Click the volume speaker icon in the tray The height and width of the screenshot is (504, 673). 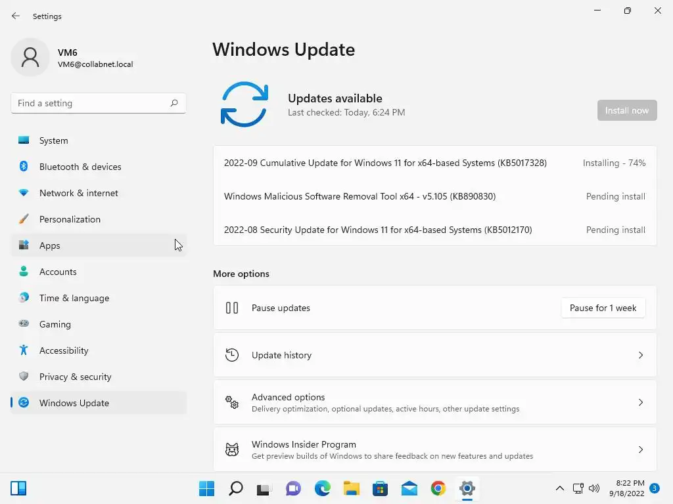pyautogui.click(x=594, y=488)
